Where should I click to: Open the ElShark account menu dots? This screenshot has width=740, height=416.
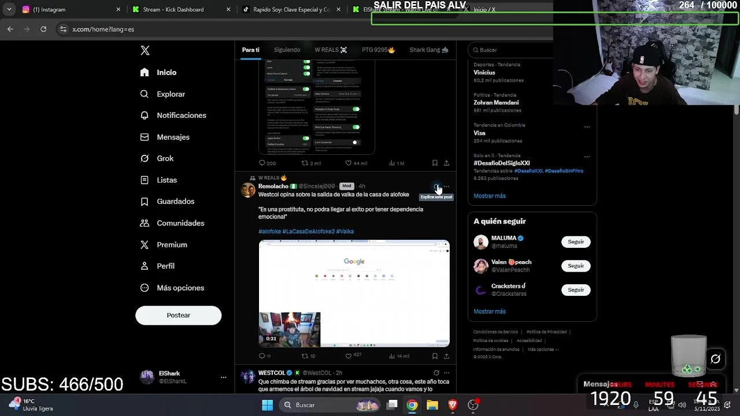point(223,377)
